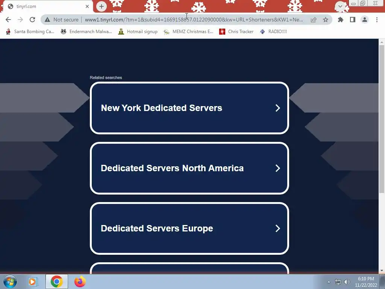Click the scrollbar up arrow
The height and width of the screenshot is (289, 385).
[x=382, y=42]
